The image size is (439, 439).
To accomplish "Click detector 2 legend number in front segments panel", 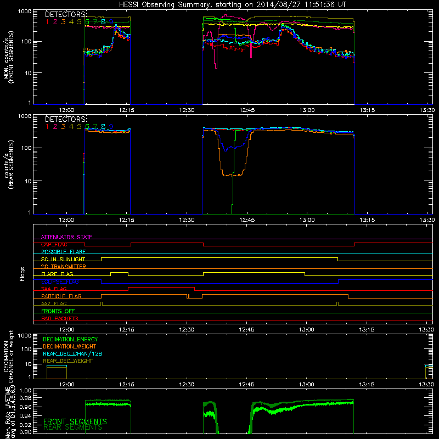I will coord(55,22).
